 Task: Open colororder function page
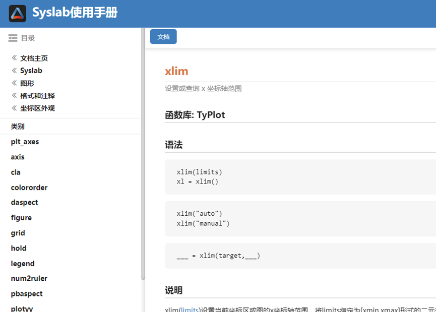point(29,188)
